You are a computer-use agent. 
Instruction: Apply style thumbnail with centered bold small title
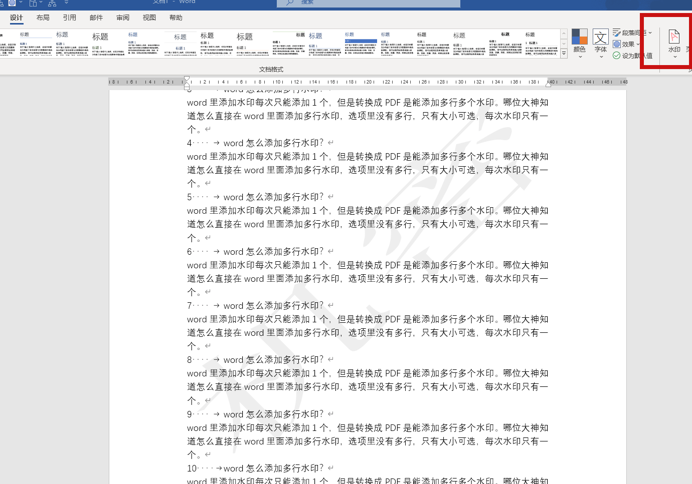[x=505, y=43]
